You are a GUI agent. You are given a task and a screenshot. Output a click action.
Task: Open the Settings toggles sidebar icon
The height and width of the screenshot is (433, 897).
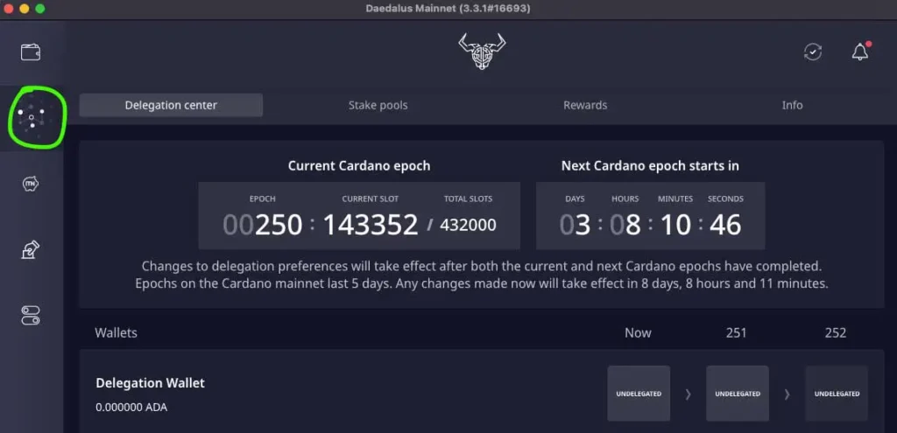[31, 315]
